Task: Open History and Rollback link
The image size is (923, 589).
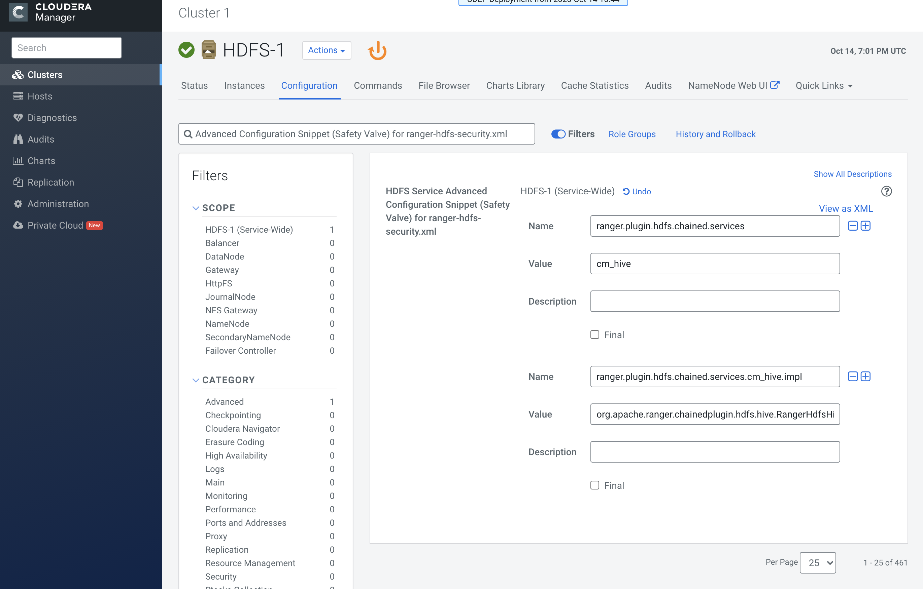Action: click(715, 134)
